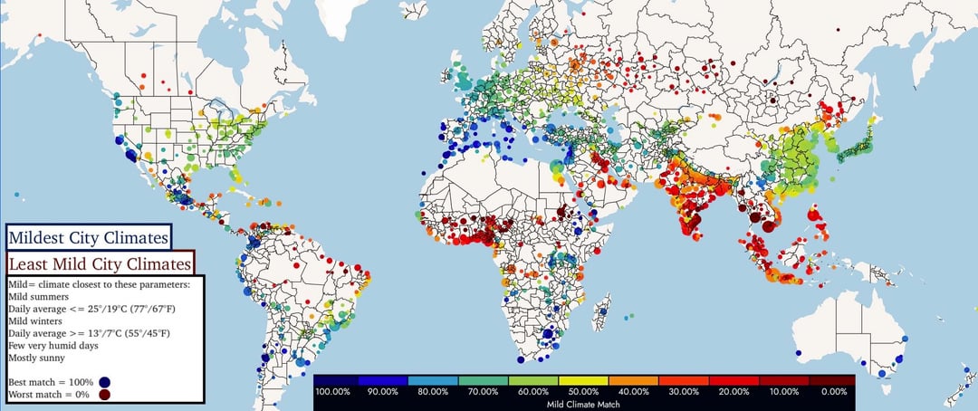Choose the 40.00% orange color bar segment
978x411 pixels.
click(634, 380)
